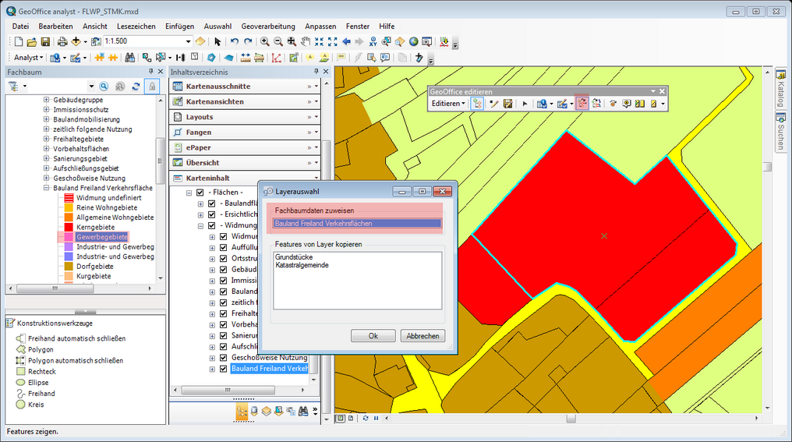Screen dimensions: 792x442
Task: Click Abbrechen to cancel the dialog
Action: click(x=423, y=336)
